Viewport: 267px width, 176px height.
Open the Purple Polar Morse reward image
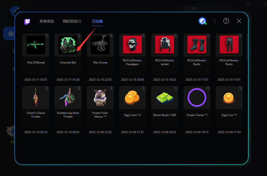tap(100, 98)
